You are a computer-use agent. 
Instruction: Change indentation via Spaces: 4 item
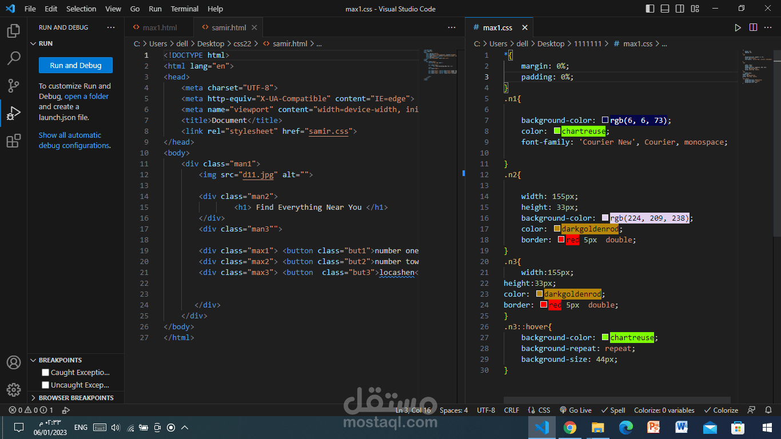[453, 410]
